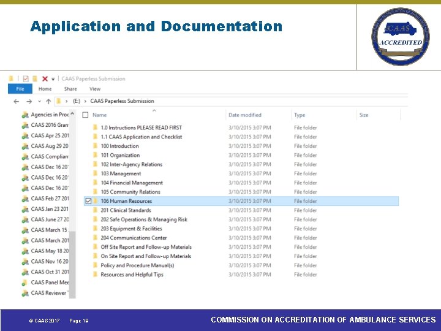Select 203 Equipment & Facilities folder
The width and height of the screenshot is (441, 331).
(131, 229)
